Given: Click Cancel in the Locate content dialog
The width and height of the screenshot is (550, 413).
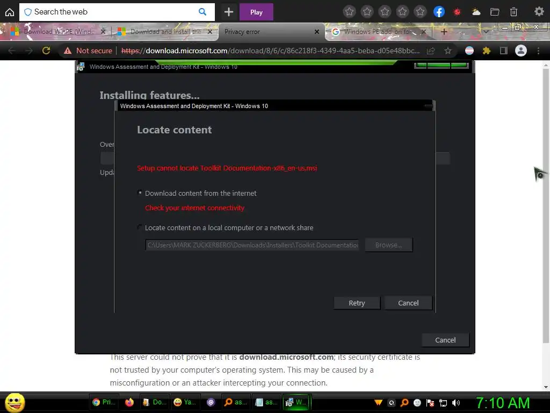Looking at the screenshot, I should point(408,303).
